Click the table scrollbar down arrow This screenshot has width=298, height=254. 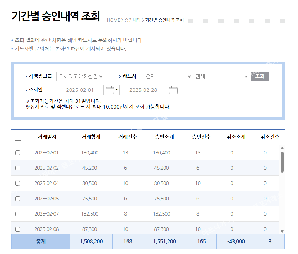point(282,231)
